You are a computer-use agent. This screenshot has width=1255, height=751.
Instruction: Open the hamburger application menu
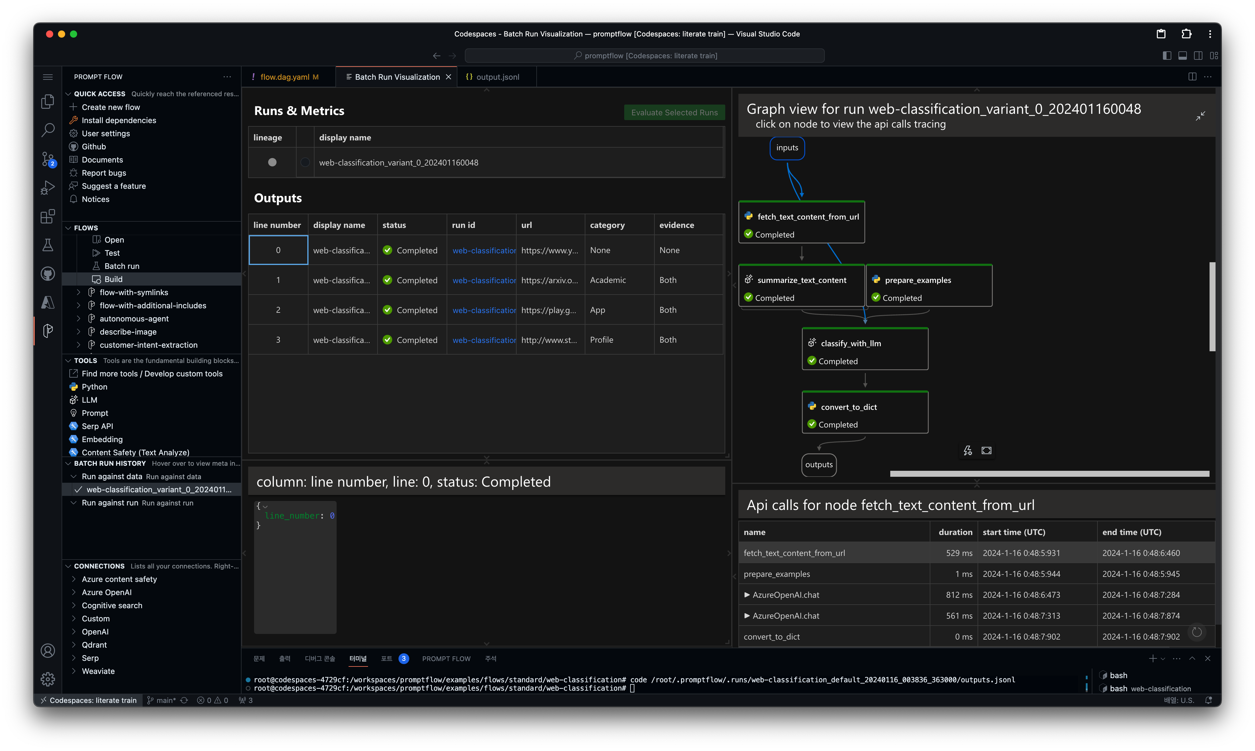pos(48,77)
